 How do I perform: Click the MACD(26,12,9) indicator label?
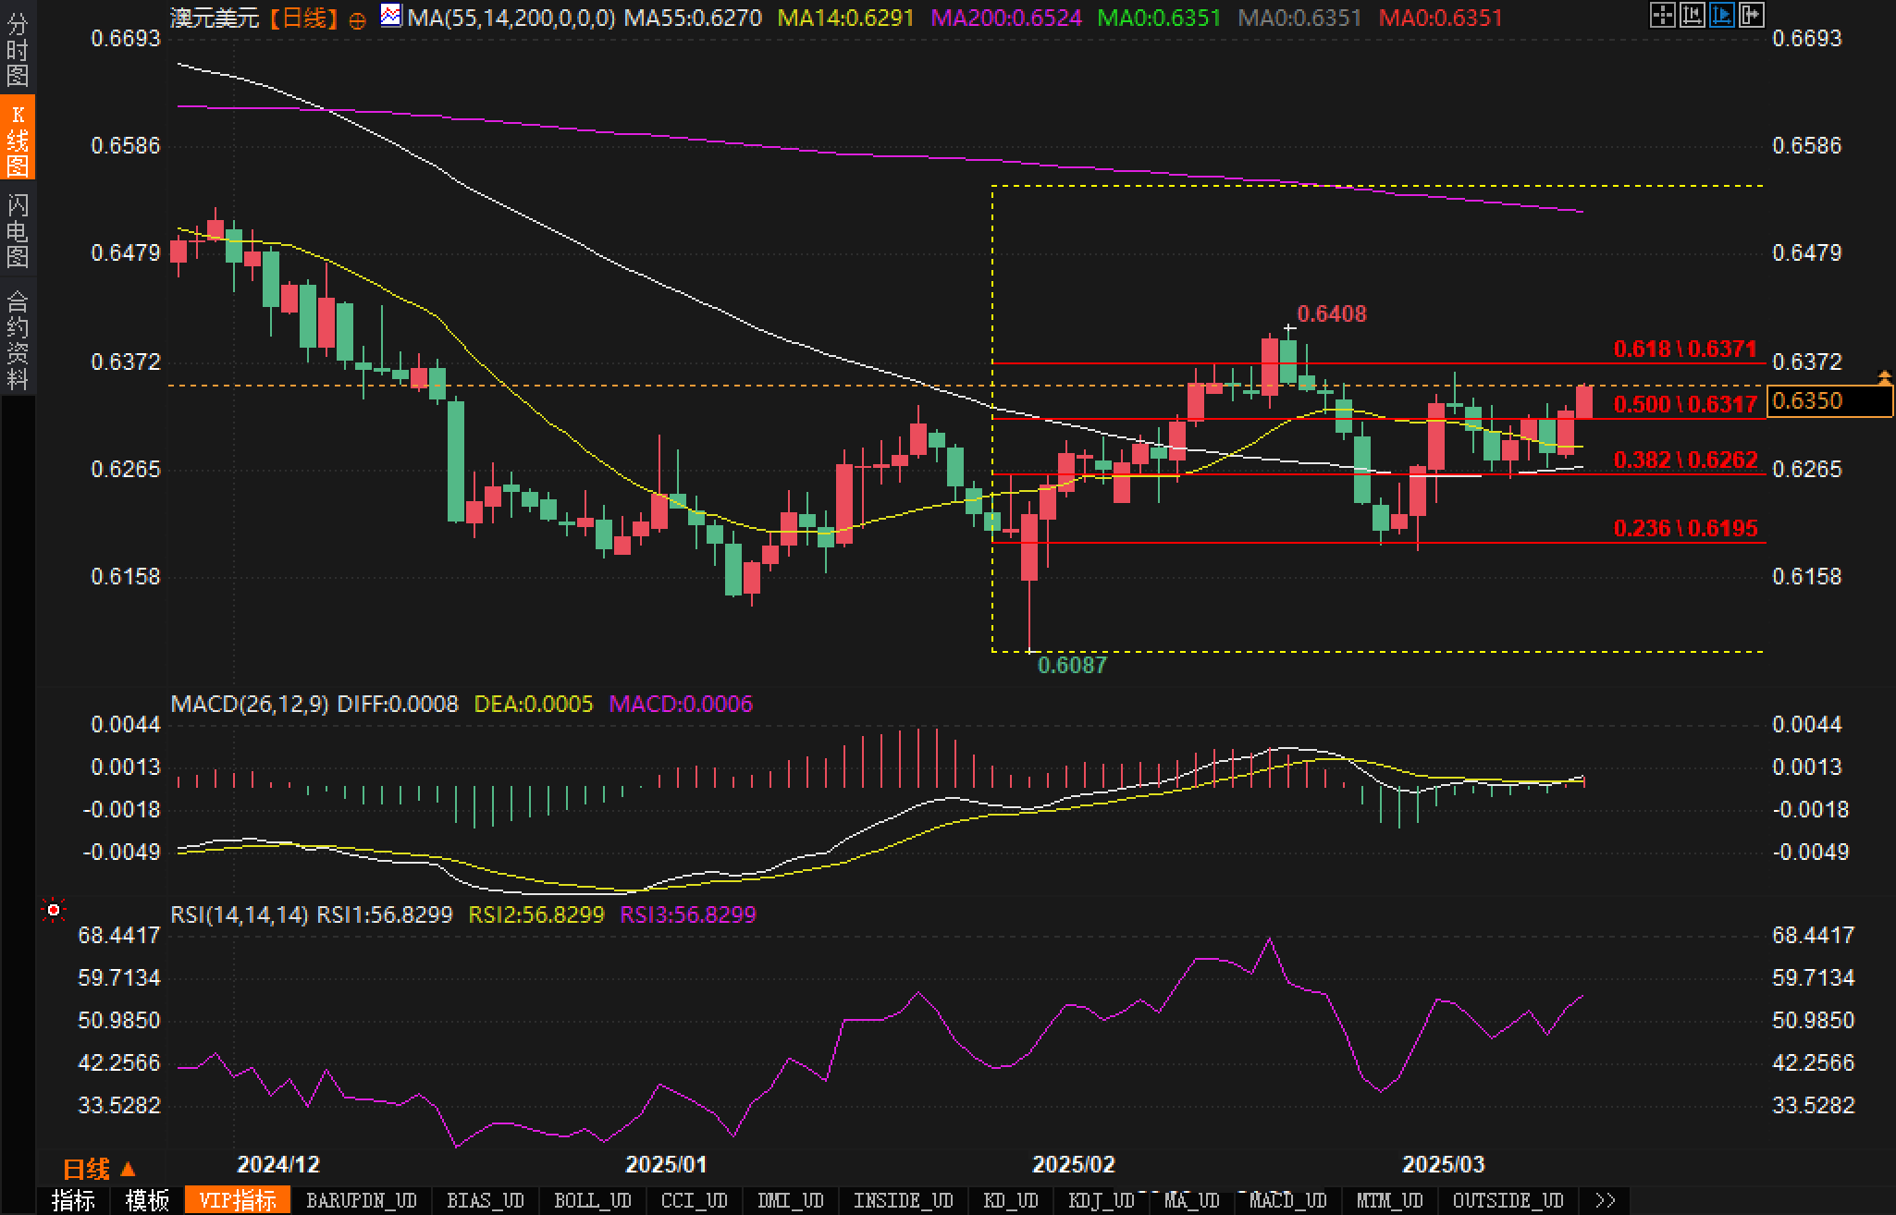click(x=250, y=704)
